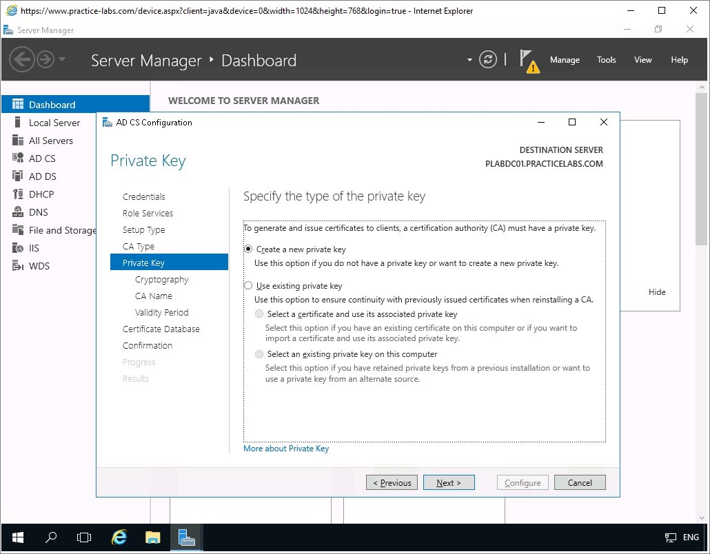Click the AD DS role icon
The height and width of the screenshot is (554, 710).
(18, 176)
